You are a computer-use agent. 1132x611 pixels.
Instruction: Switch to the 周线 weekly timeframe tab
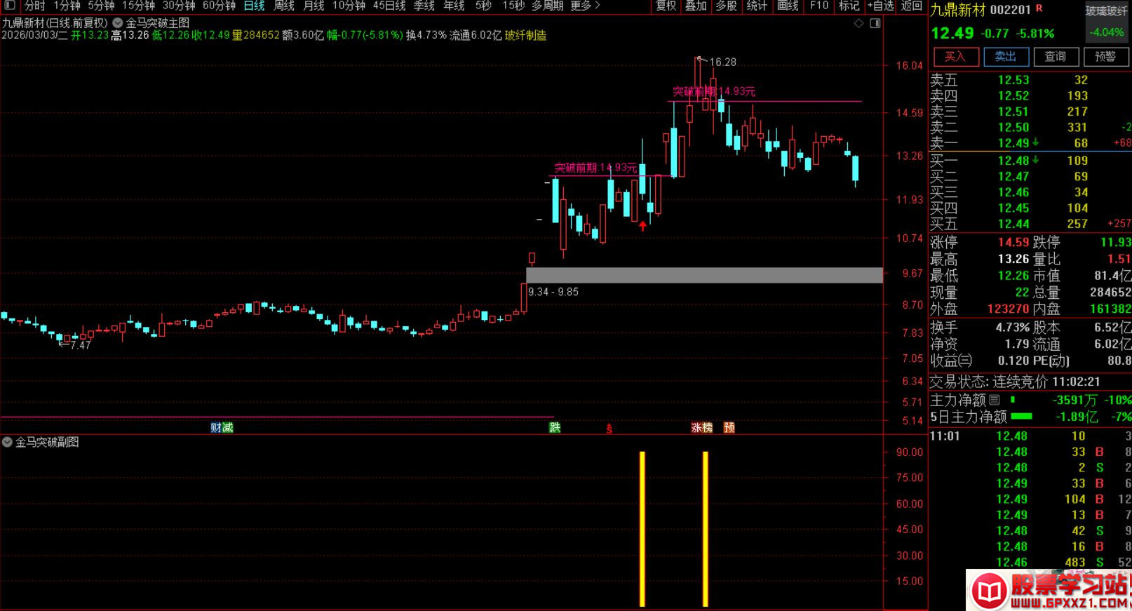284,6
